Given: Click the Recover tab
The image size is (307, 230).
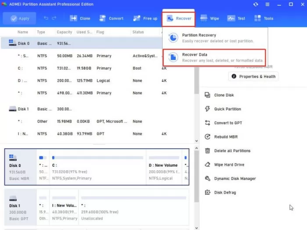Looking at the screenshot, I should (x=178, y=19).
